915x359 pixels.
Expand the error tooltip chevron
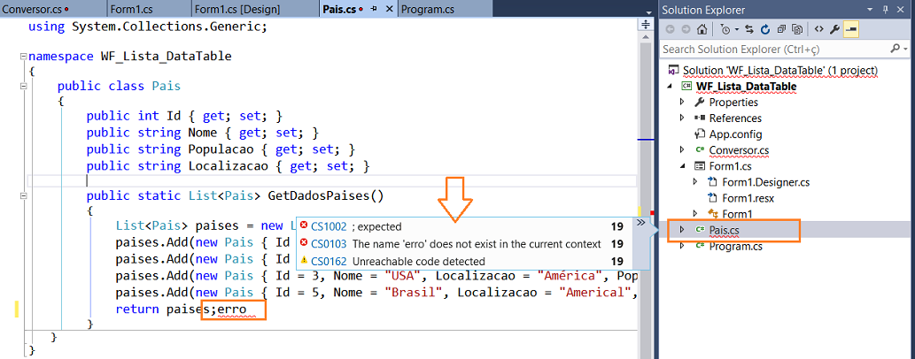640,223
